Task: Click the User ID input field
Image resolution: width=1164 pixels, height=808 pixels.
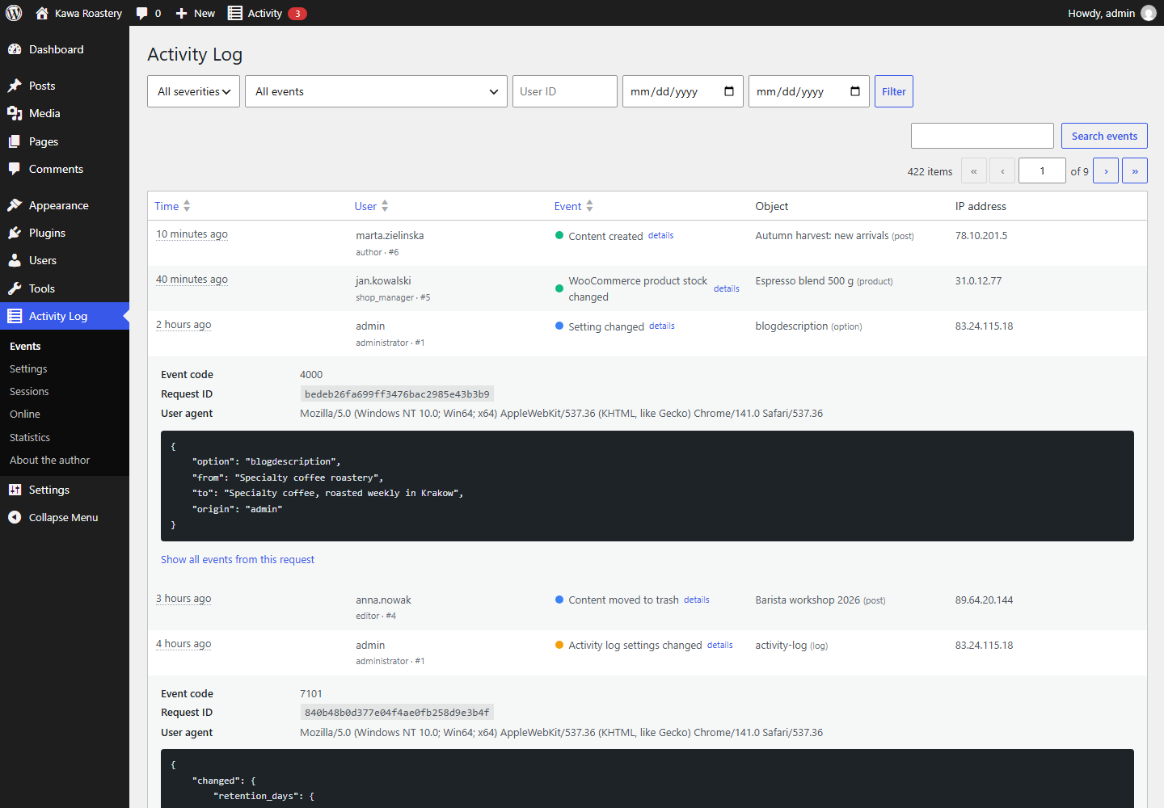Action: [565, 91]
